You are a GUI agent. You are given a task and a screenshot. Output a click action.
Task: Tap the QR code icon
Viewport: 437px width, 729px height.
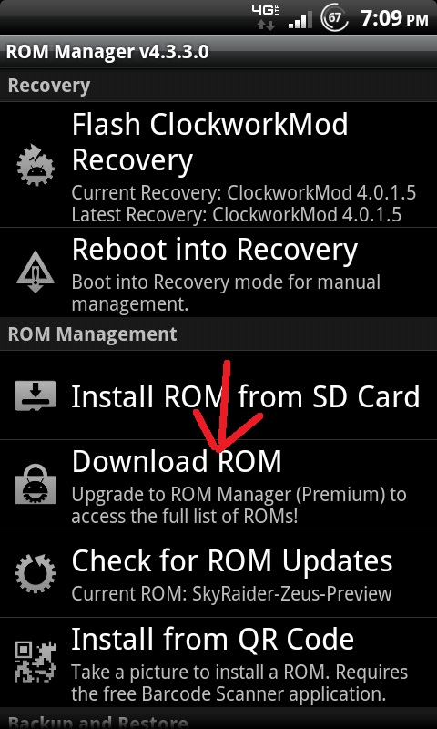(x=36, y=662)
